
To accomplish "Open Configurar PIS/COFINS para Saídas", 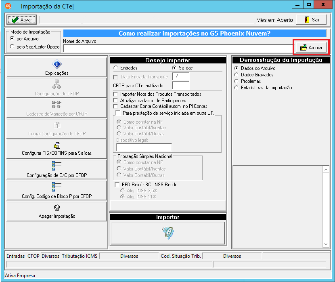I will coord(57,149).
